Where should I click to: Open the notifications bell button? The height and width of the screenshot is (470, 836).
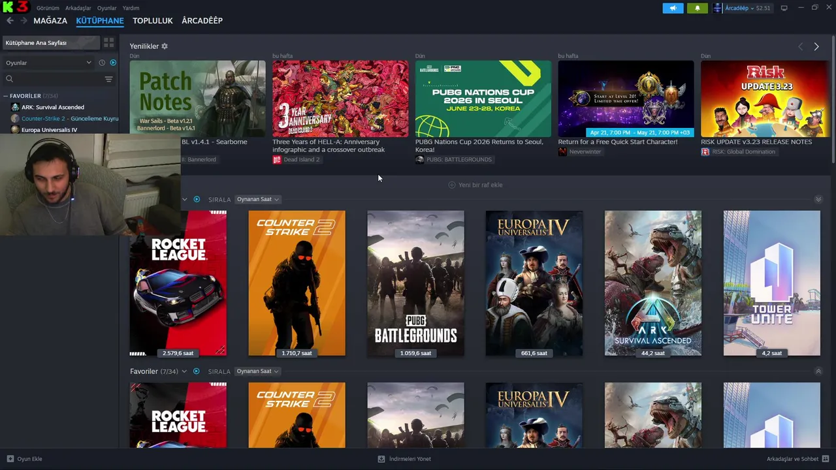pyautogui.click(x=697, y=8)
